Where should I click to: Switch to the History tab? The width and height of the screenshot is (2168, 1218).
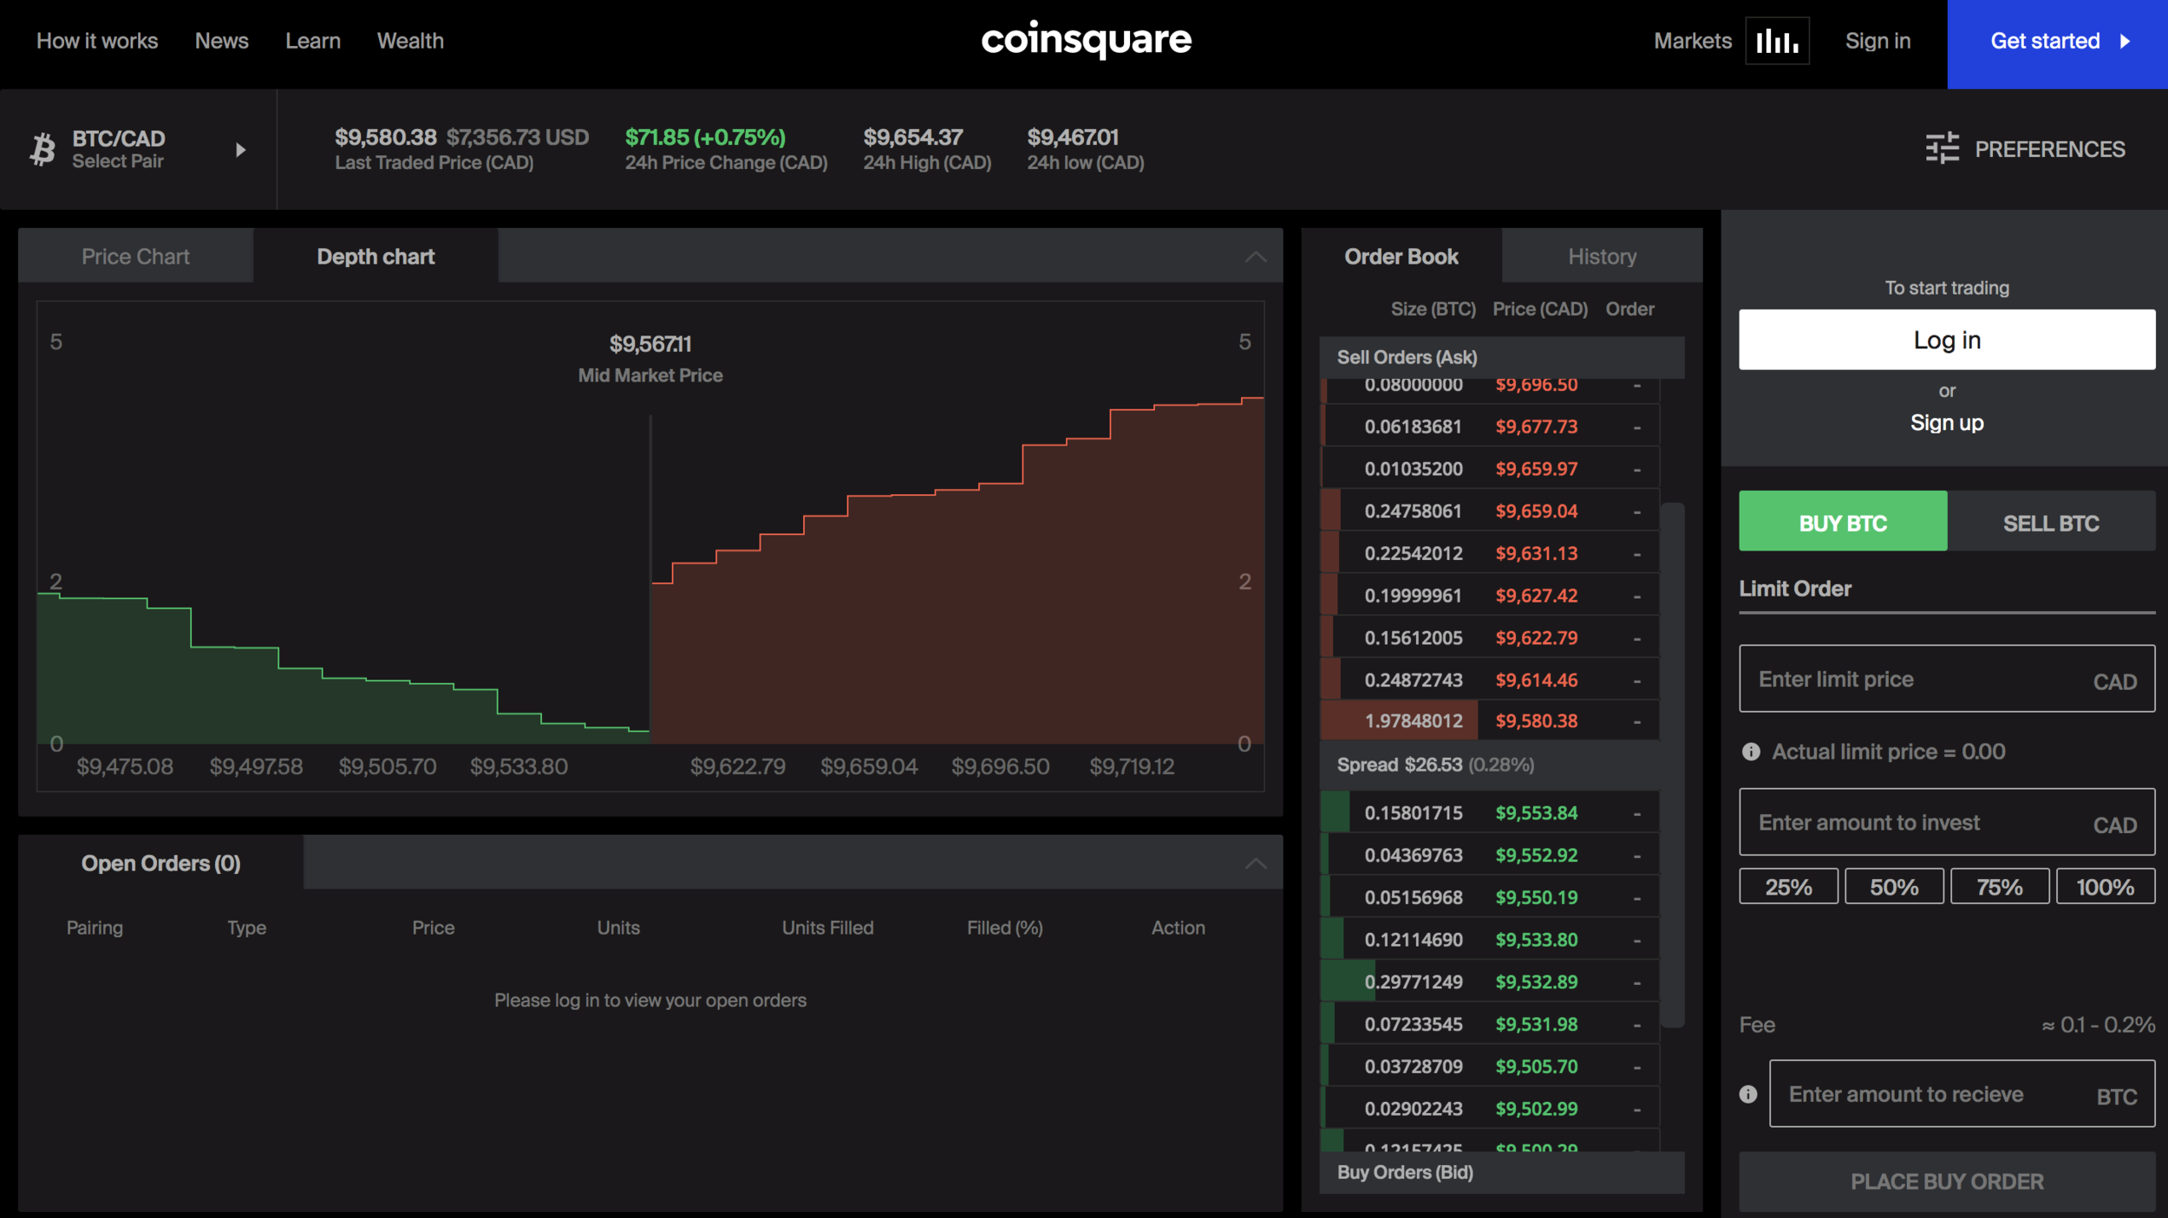pos(1602,257)
